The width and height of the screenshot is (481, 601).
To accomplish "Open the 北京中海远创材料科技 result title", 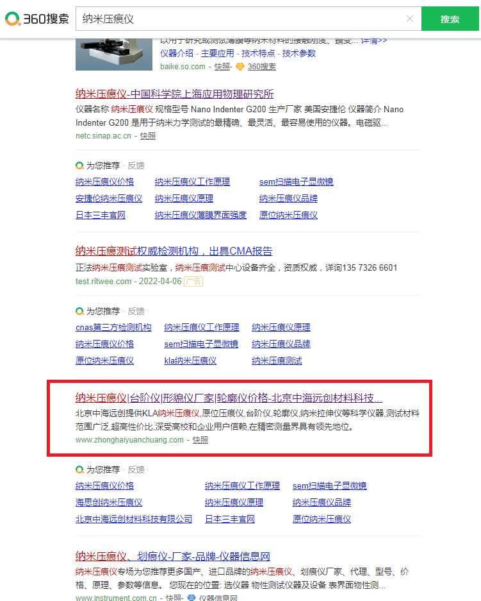I will click(229, 398).
